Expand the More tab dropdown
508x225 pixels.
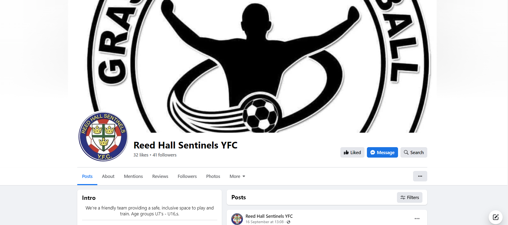point(237,176)
